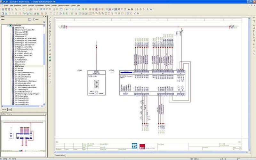Click the delete red X toolbar icon
Screen dimensions: 256x160
click(x=30, y=9)
